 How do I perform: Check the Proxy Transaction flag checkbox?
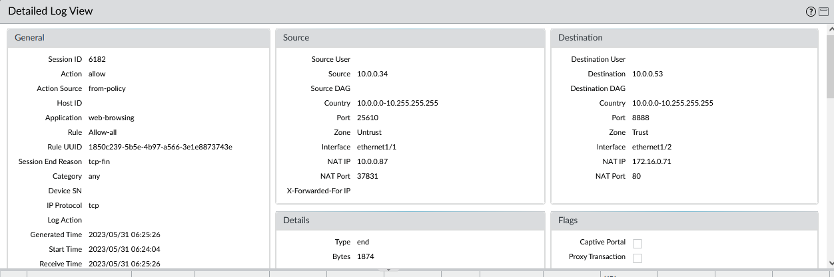[637, 258]
